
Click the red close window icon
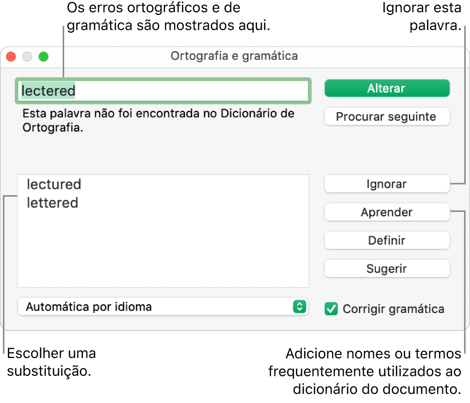coord(11,57)
